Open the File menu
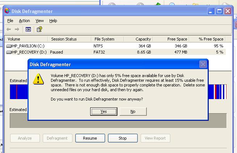This screenshot has height=153, width=237. point(10,21)
